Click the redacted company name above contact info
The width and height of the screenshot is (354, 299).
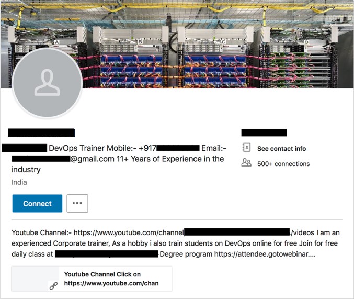tap(264, 133)
